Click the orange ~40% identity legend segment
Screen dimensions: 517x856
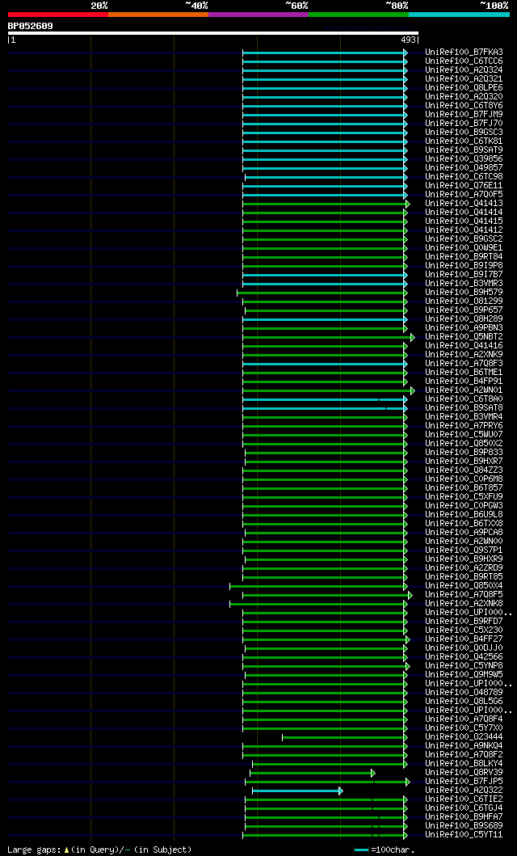click(x=158, y=15)
